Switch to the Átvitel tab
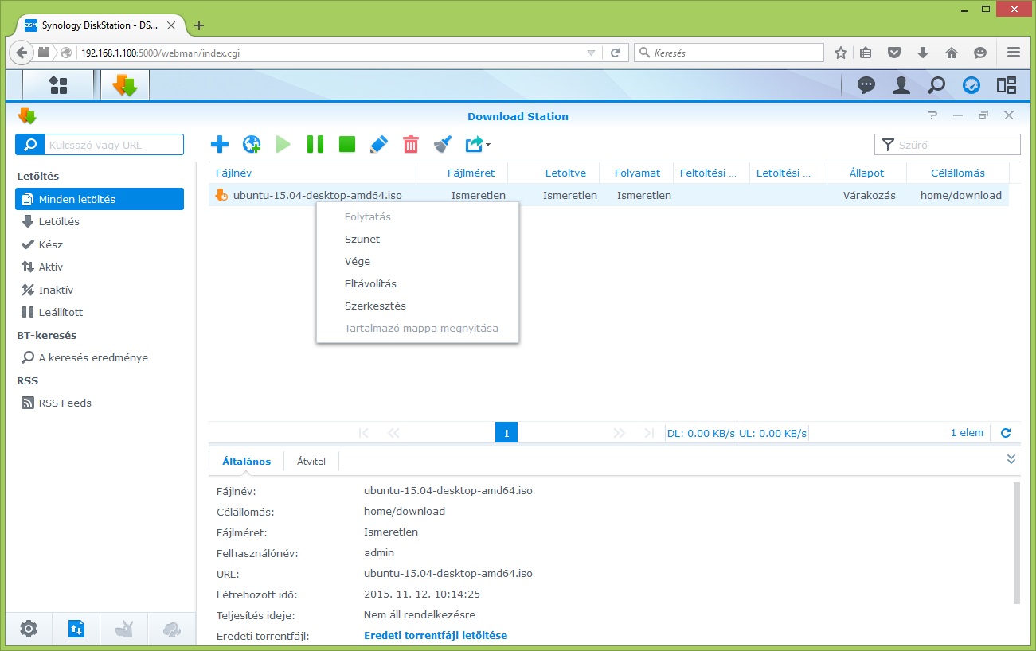 (x=311, y=461)
